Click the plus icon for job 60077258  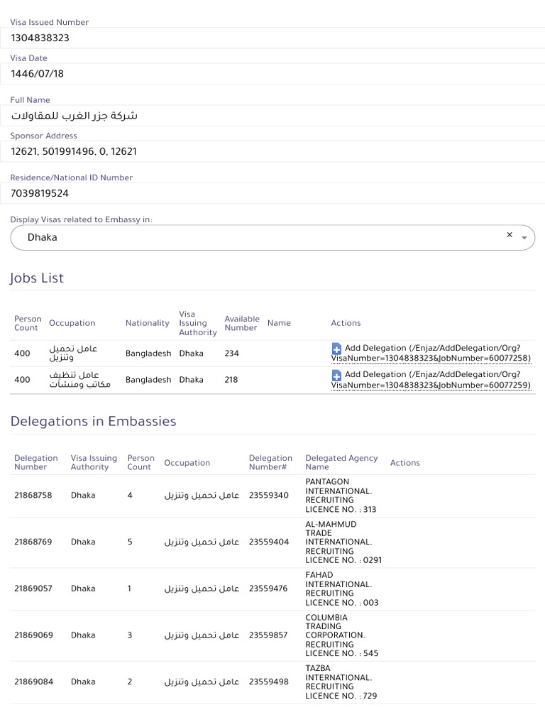336,349
